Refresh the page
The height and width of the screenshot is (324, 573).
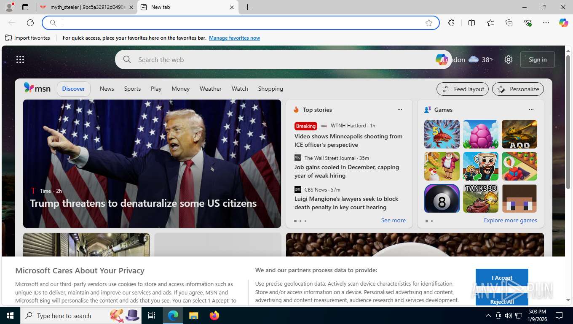point(30,23)
